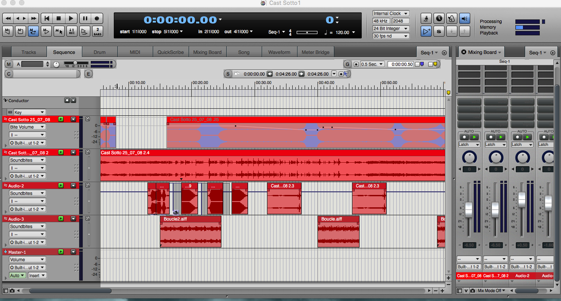Open the Bite Volume dropdown on first track
Image resolution: width=561 pixels, height=301 pixels.
pos(27,127)
